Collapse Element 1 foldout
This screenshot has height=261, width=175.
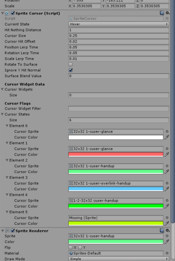click(7, 143)
